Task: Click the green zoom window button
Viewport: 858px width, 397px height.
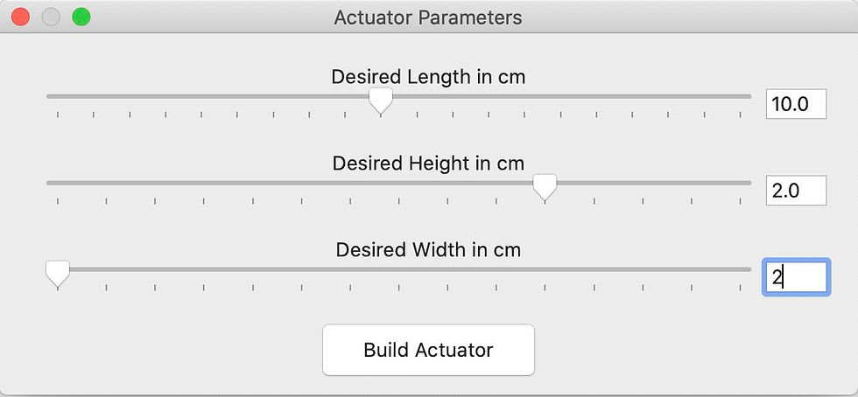Action: (81, 17)
